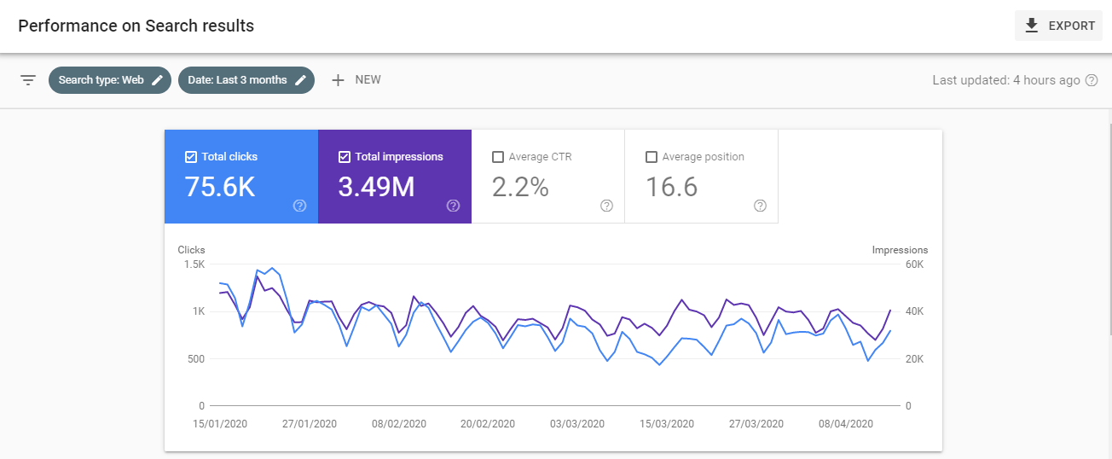Click the Clicks axis title
This screenshot has width=1112, height=459.
pos(191,250)
